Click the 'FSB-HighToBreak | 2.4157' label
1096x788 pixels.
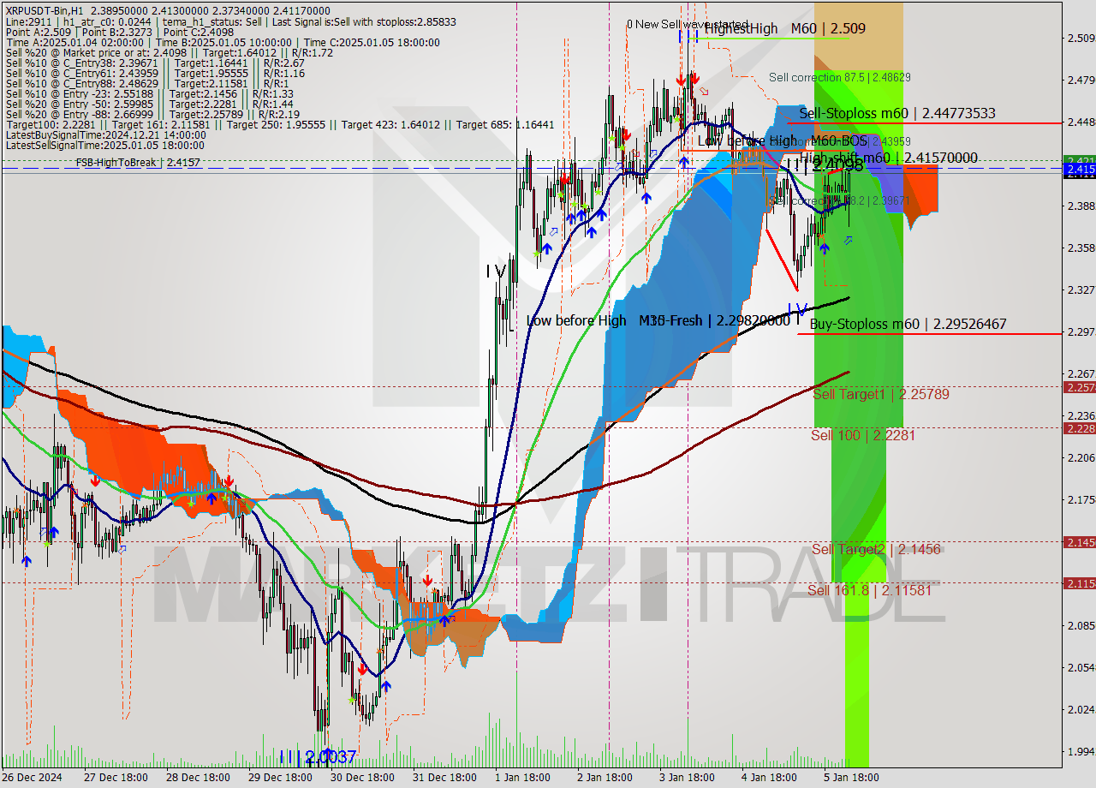[138, 162]
